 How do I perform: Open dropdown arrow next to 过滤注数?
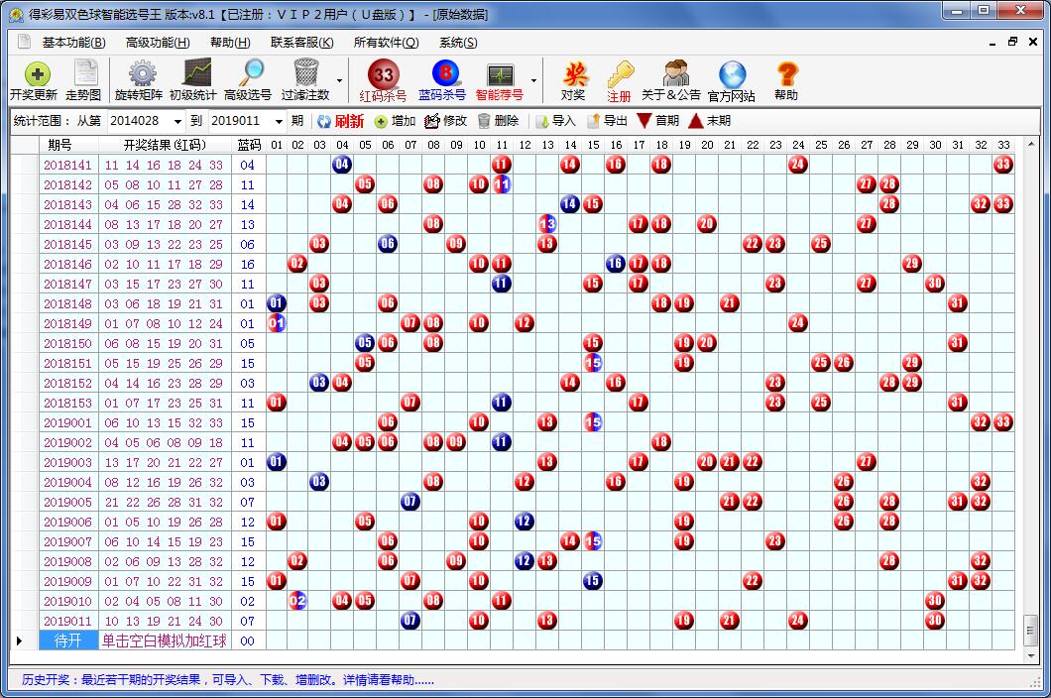point(340,81)
